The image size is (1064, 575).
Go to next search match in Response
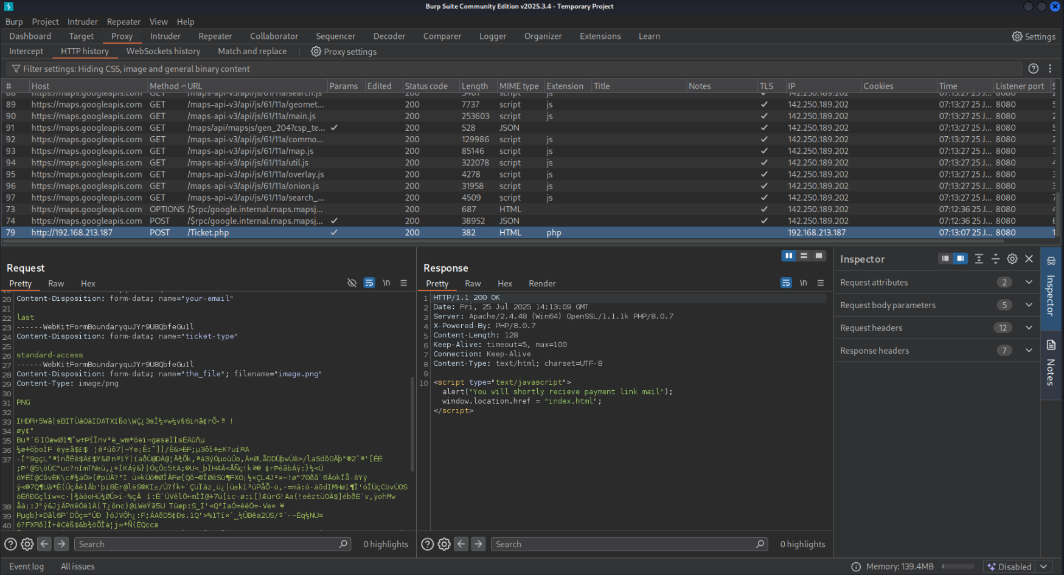[479, 544]
